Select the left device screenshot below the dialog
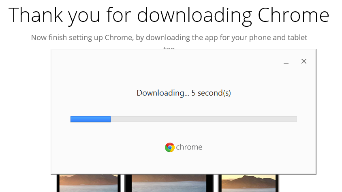This screenshot has width=342, height=192. [x=89, y=183]
